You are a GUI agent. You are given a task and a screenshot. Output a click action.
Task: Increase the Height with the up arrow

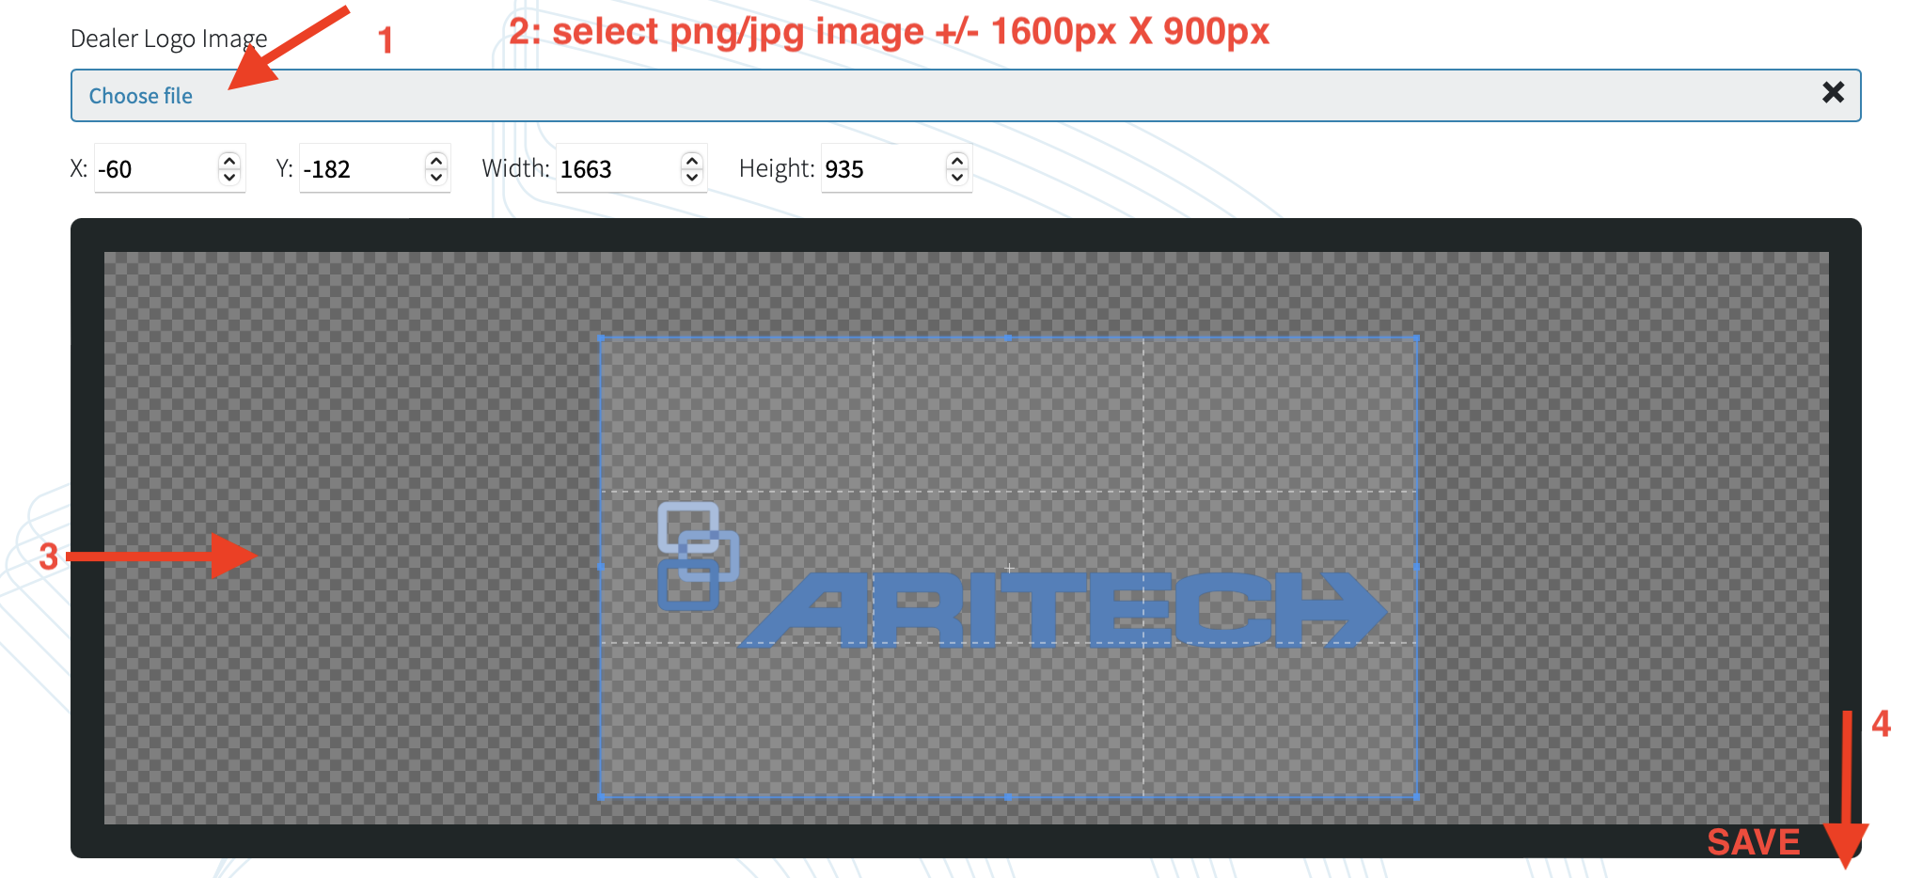click(957, 161)
